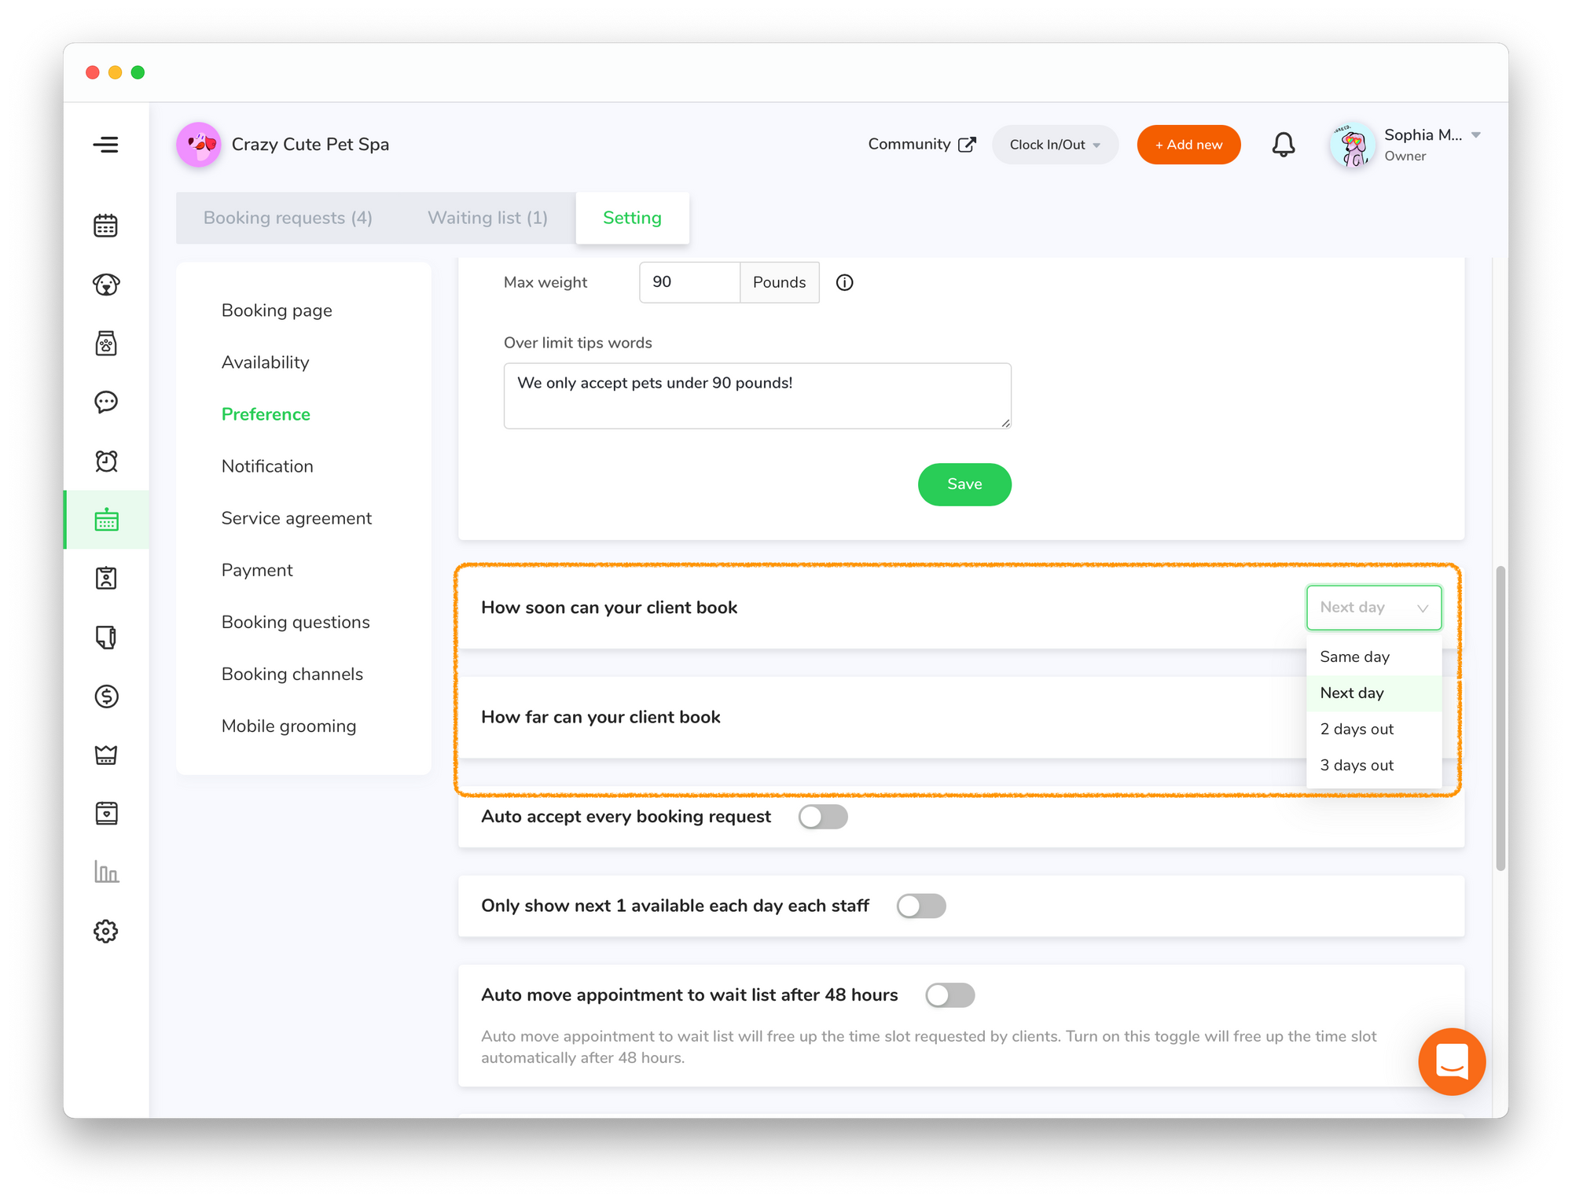1572x1202 pixels.
Task: Click the Over limit tips words textarea
Action: 757,395
